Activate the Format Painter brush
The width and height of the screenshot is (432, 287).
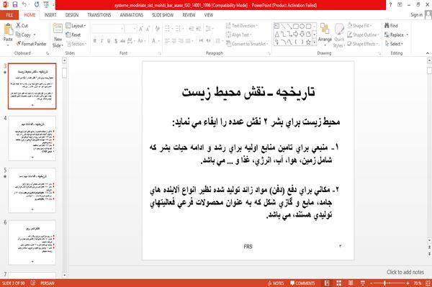pos(31,44)
